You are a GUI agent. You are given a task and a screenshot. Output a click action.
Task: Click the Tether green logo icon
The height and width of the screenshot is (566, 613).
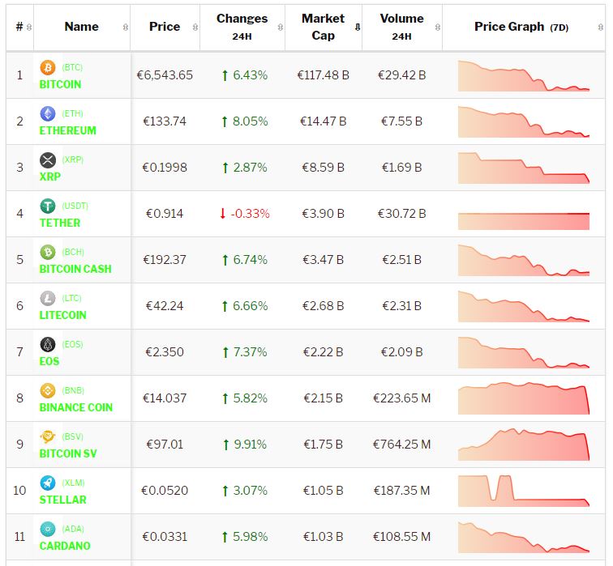(47, 206)
